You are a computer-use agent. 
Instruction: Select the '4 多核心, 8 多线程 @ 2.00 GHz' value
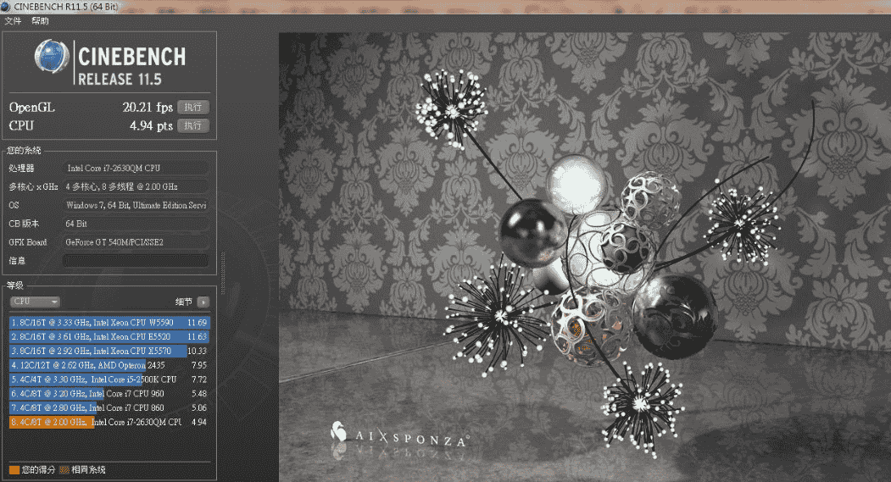tap(136, 186)
